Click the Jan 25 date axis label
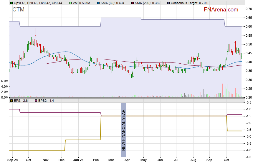253x166 pixels. [78, 160]
